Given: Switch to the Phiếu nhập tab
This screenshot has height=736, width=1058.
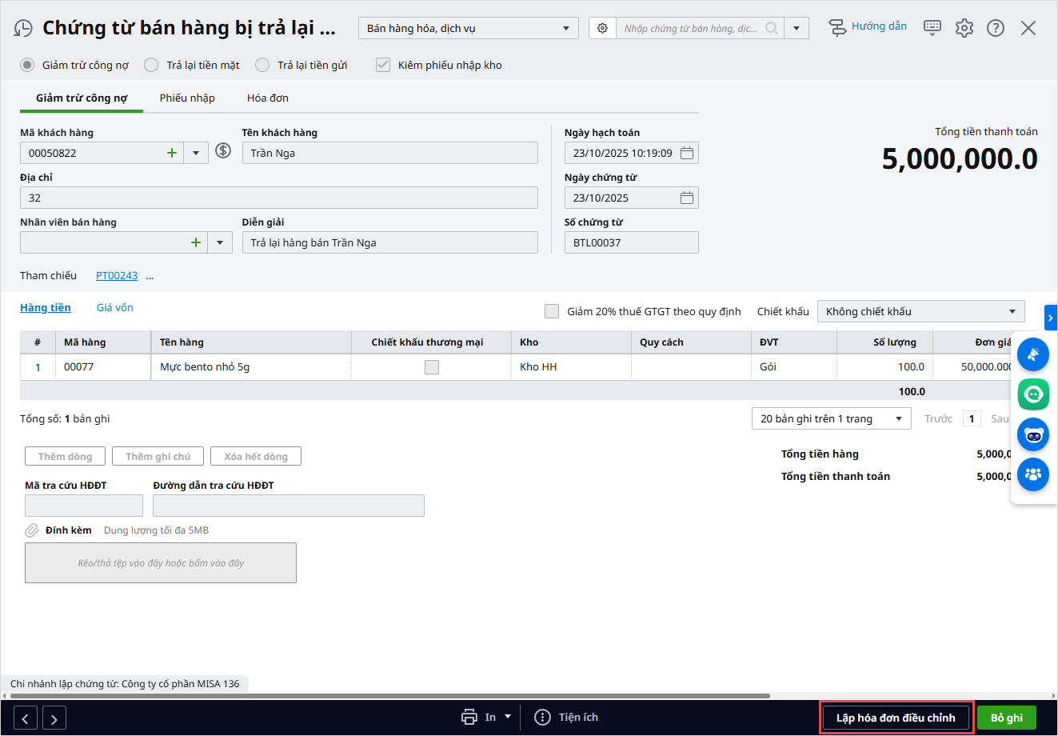Looking at the screenshot, I should [187, 98].
